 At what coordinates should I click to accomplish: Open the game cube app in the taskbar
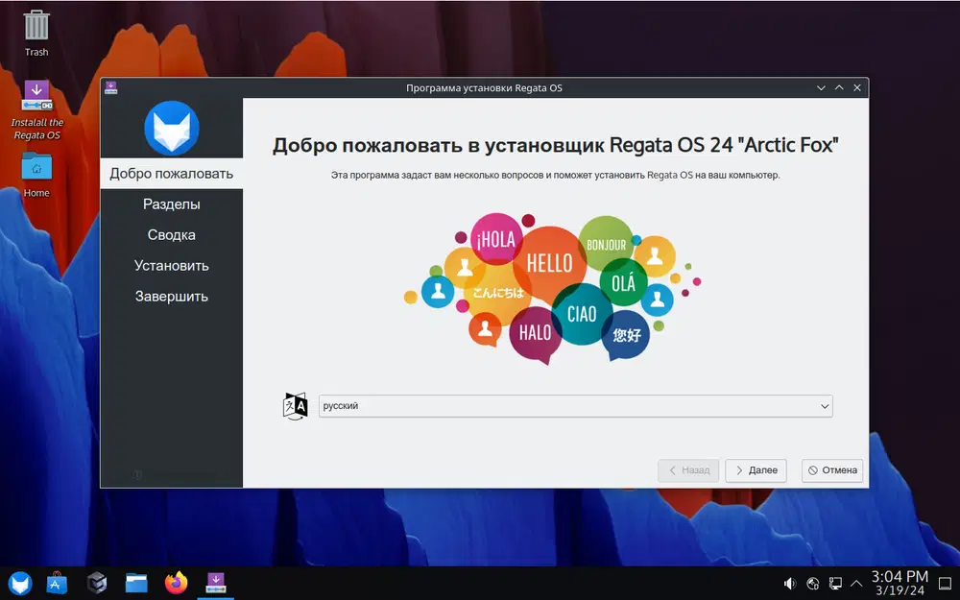(x=97, y=583)
